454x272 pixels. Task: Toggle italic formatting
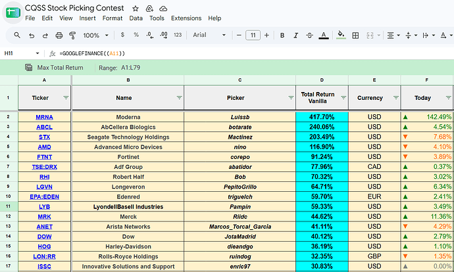point(295,35)
